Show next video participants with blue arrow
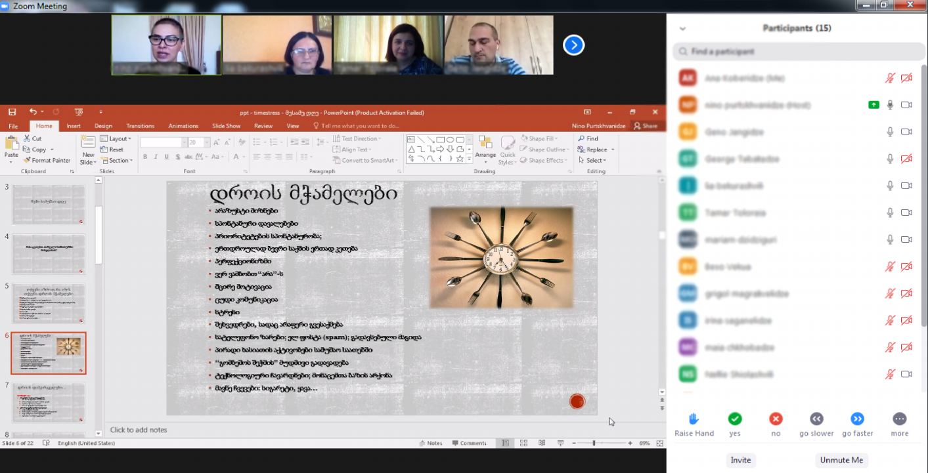This screenshot has width=928, height=473. pos(573,45)
